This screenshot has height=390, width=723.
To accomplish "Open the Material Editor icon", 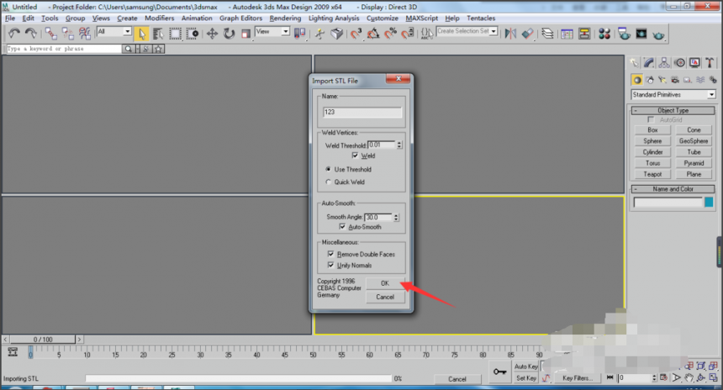I will [604, 34].
